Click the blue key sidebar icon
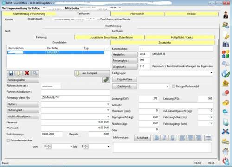The image size is (232, 167). [226, 112]
